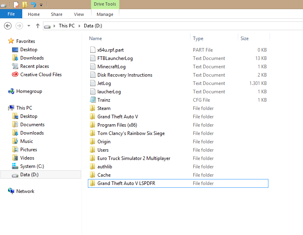This screenshot has width=303, height=235.
Task: Click the New folder quick access icon
Action: (25, 4)
